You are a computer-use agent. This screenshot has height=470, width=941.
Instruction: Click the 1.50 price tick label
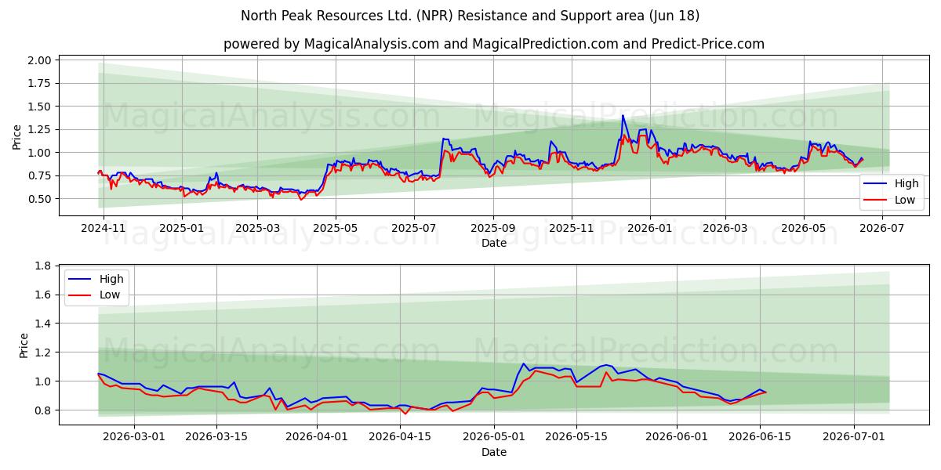(41, 107)
